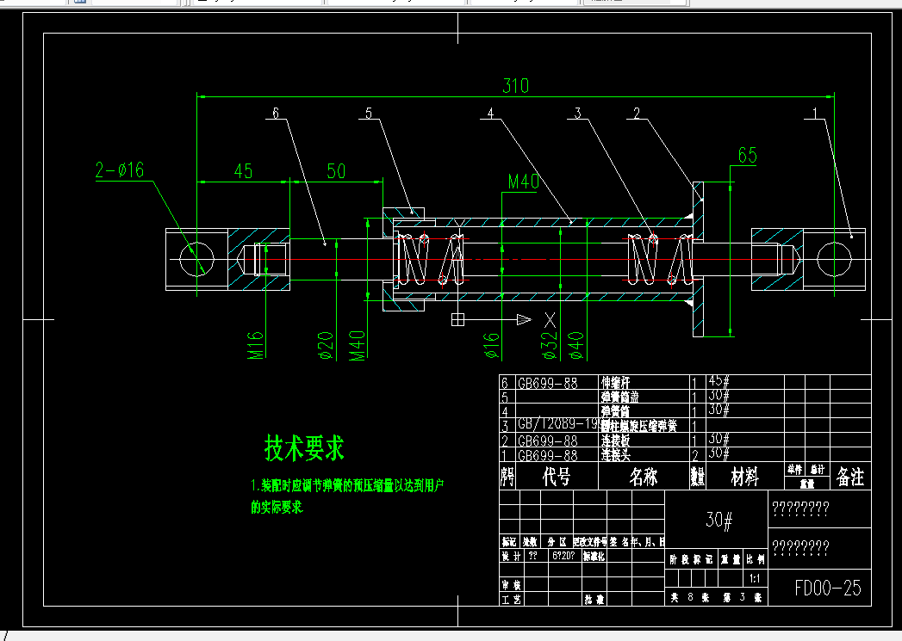Click the 工艺 label in the title block
902x641 pixels.
pos(511,600)
